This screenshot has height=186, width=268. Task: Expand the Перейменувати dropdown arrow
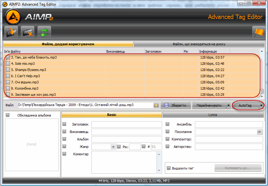pyautogui.click(x=229, y=105)
